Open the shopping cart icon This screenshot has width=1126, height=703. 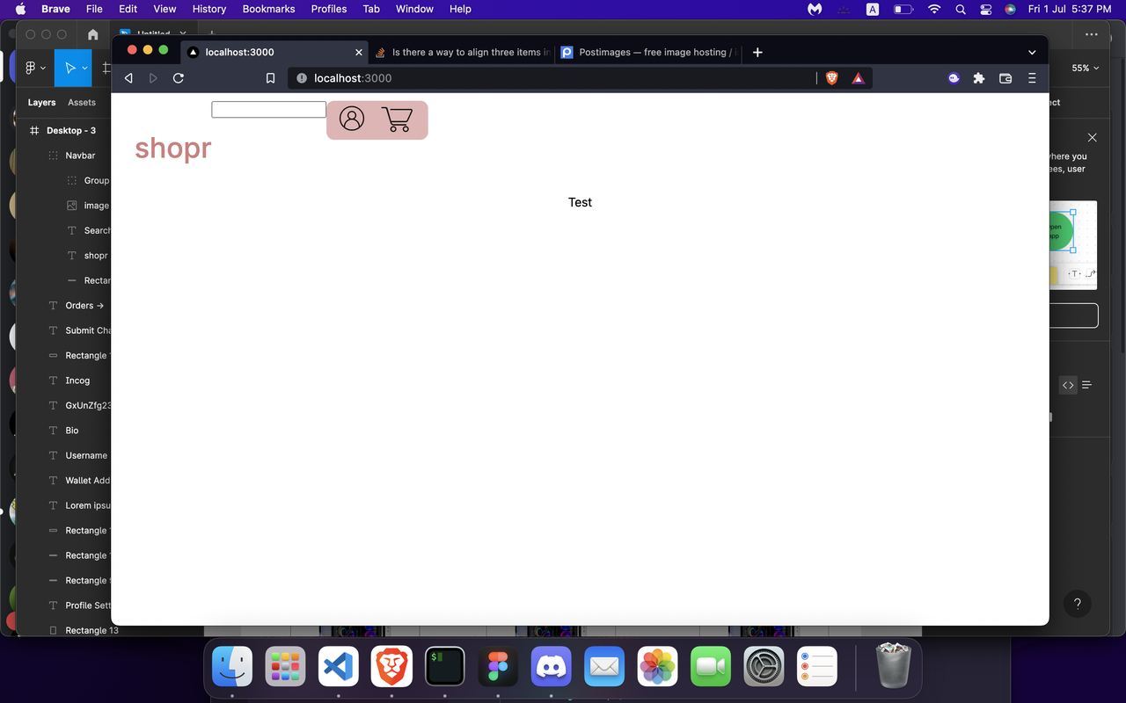point(397,119)
